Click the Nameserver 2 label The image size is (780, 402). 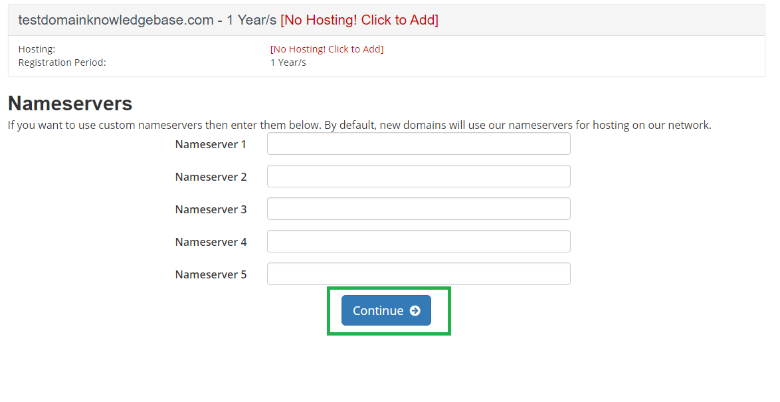(x=211, y=177)
